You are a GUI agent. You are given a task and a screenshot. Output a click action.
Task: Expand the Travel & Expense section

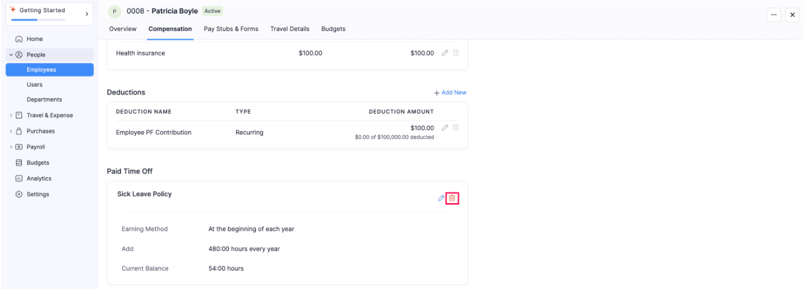tap(11, 116)
